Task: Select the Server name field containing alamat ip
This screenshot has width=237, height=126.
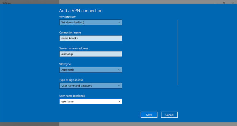Action: coord(91,54)
